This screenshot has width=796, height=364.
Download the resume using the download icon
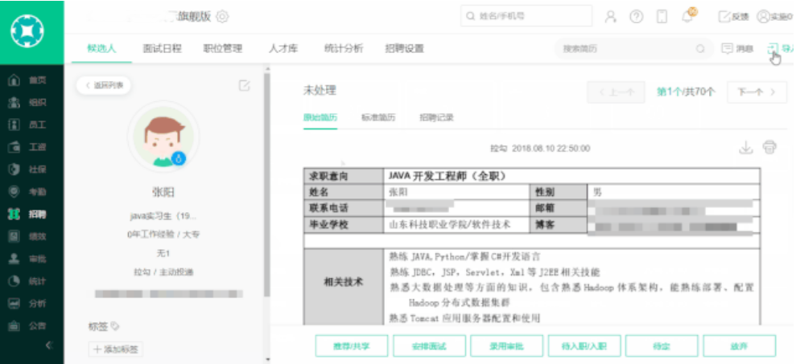pos(745,147)
